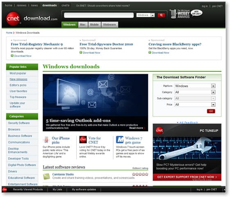Open the news item in top nav
This screenshot has width=230, height=197.
[34, 5]
